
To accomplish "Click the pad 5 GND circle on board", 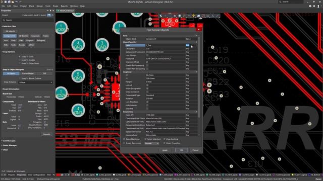I will click(x=78, y=76).
